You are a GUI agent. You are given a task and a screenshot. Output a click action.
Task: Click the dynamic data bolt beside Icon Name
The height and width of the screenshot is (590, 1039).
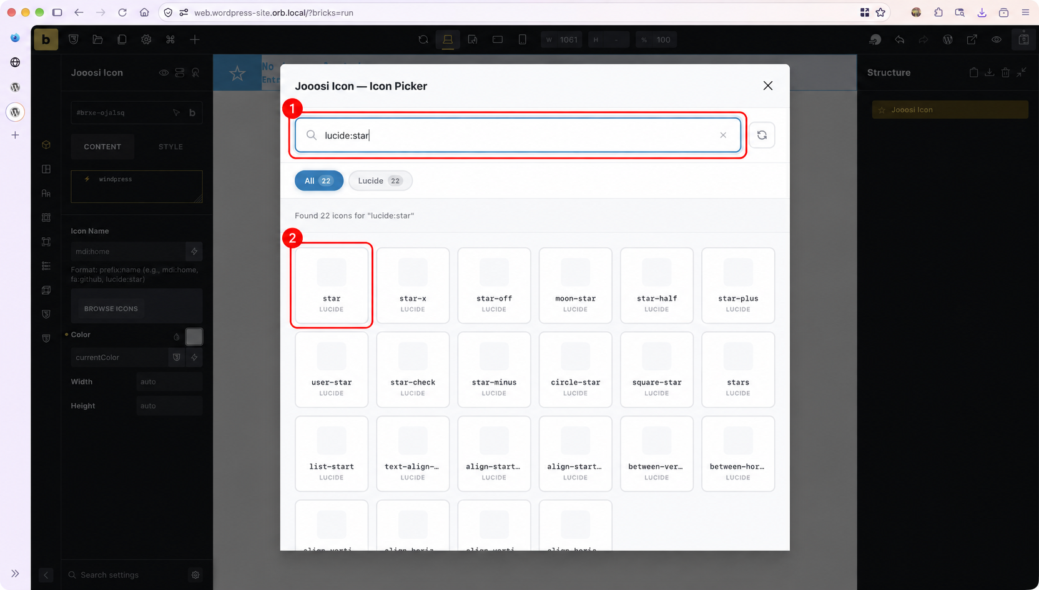tap(194, 252)
